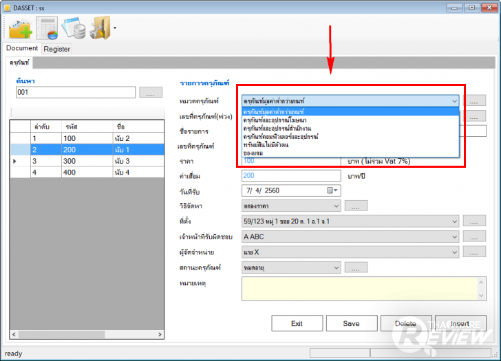Switch to the Register tab

click(x=56, y=49)
